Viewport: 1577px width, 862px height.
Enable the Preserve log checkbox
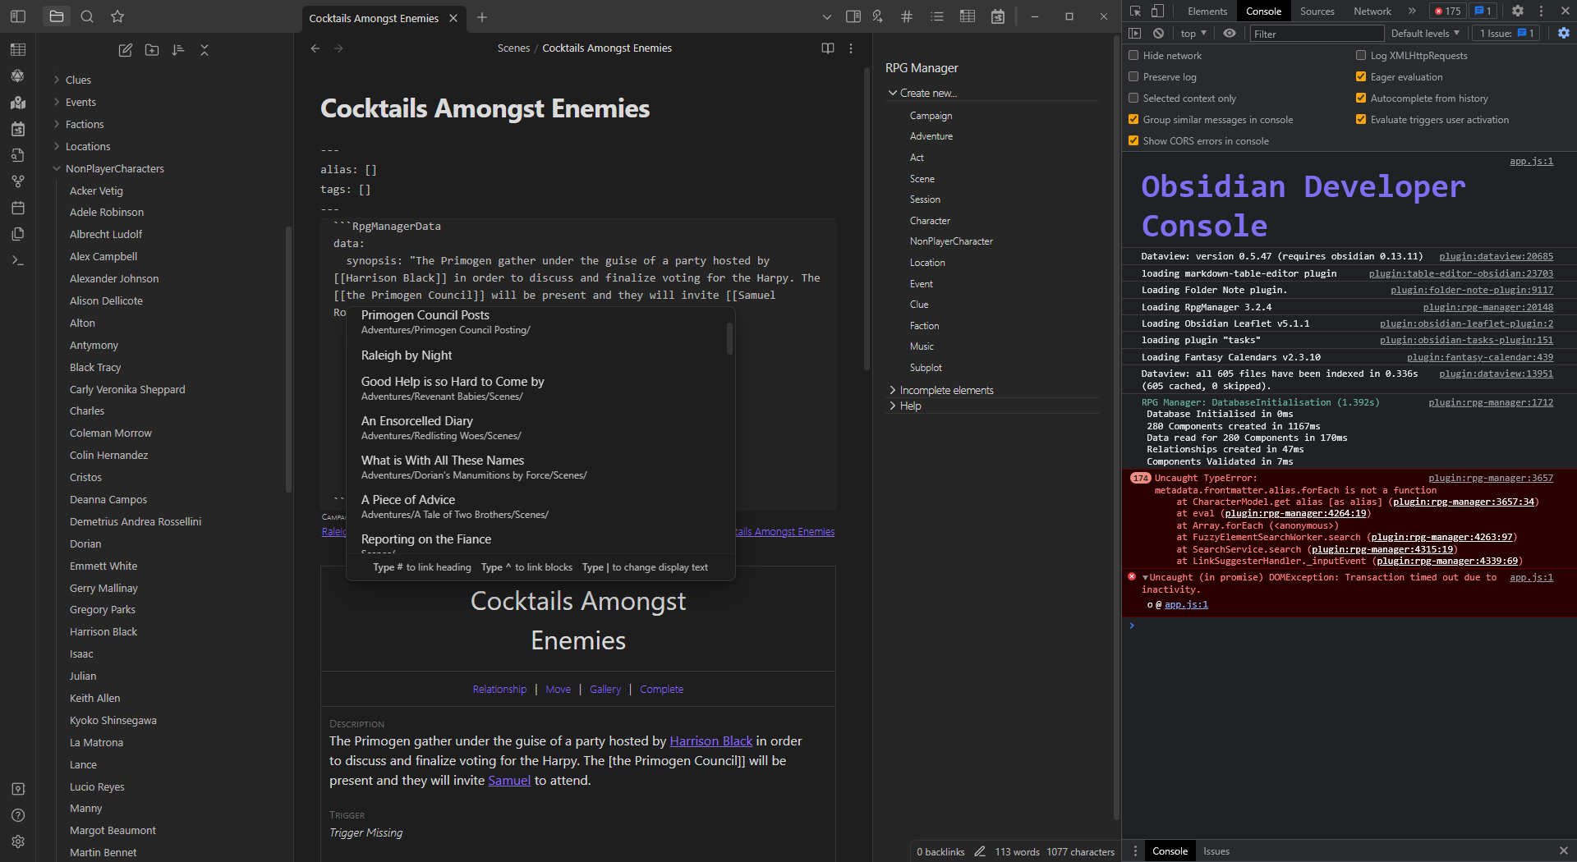coord(1133,76)
